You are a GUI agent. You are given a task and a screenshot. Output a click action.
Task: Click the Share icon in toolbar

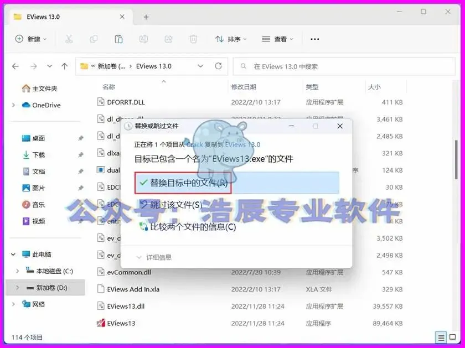[168, 39]
